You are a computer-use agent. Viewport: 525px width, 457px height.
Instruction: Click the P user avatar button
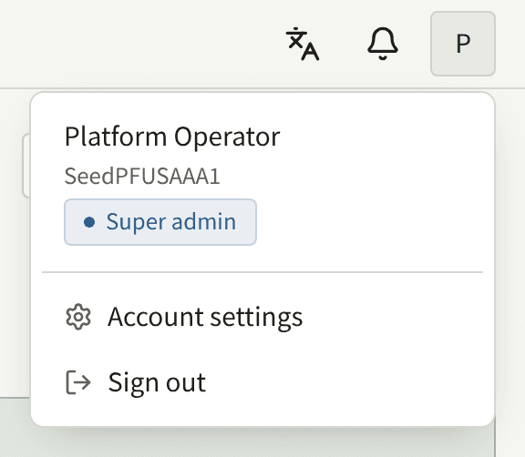click(x=463, y=44)
